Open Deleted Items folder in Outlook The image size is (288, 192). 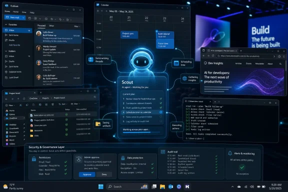15,72
